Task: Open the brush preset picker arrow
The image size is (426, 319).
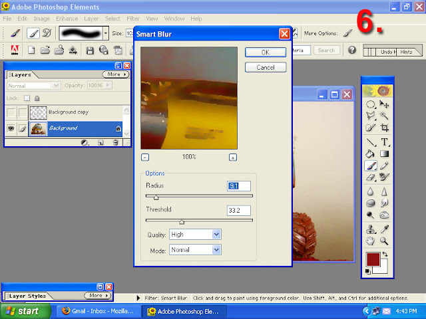Action: click(x=105, y=33)
